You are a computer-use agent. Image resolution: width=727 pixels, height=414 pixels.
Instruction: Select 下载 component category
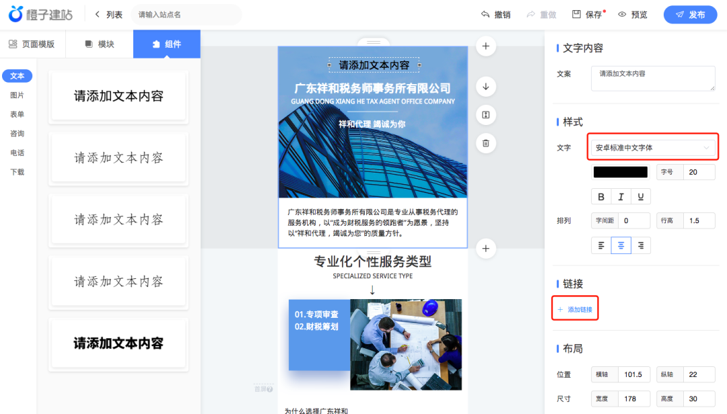[17, 172]
